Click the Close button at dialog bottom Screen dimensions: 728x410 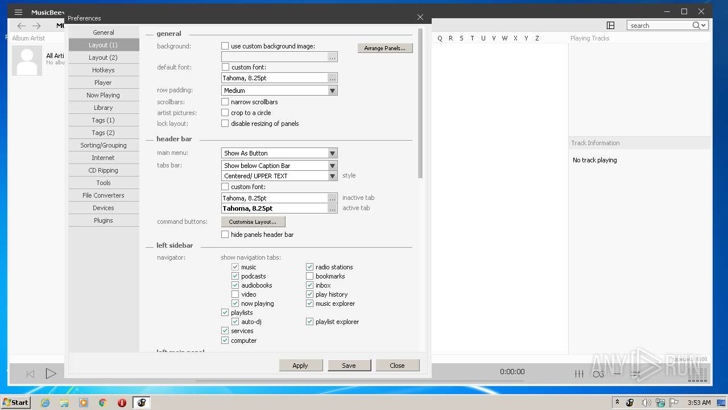point(397,366)
